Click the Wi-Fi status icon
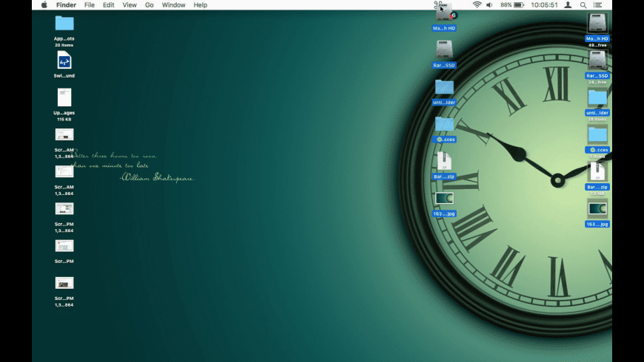This screenshot has height=362, width=644. pyautogui.click(x=477, y=5)
